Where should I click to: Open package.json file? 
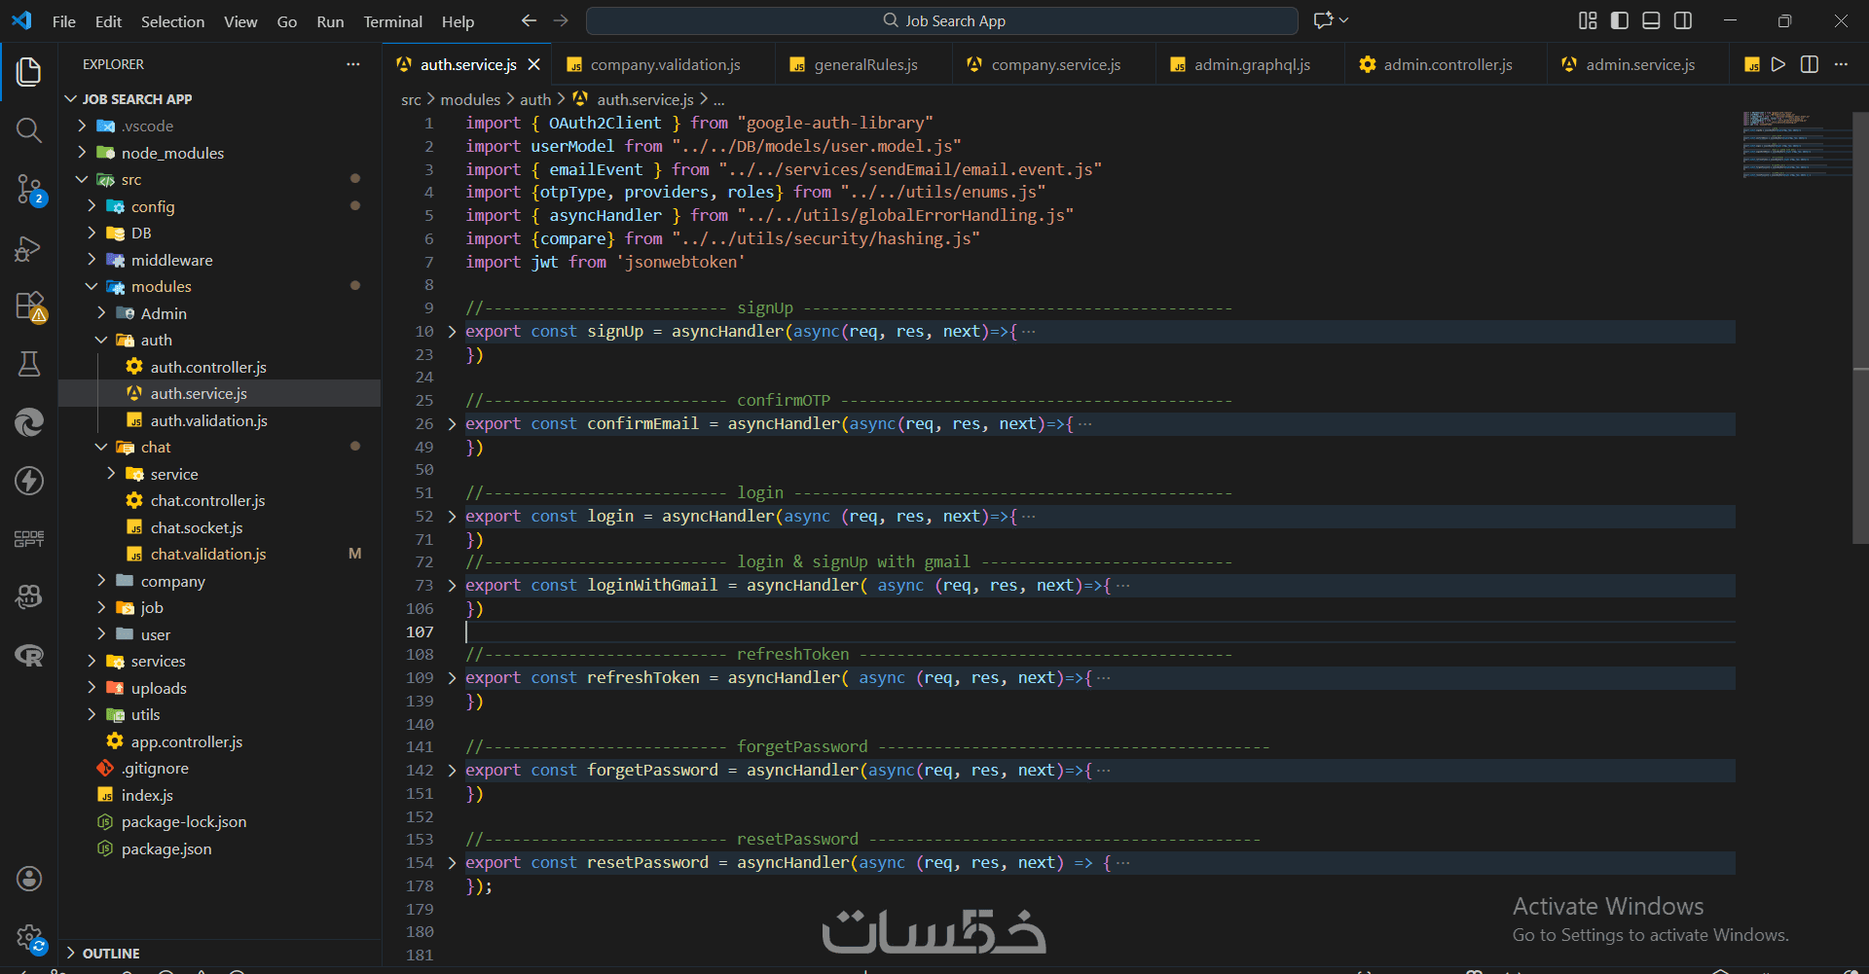click(166, 848)
